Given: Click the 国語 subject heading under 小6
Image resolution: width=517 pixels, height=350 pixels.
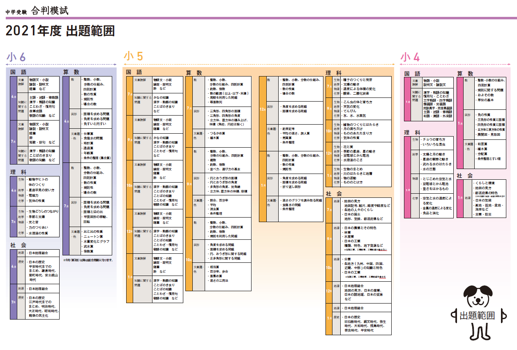Looking at the screenshot, I should coord(19,72).
